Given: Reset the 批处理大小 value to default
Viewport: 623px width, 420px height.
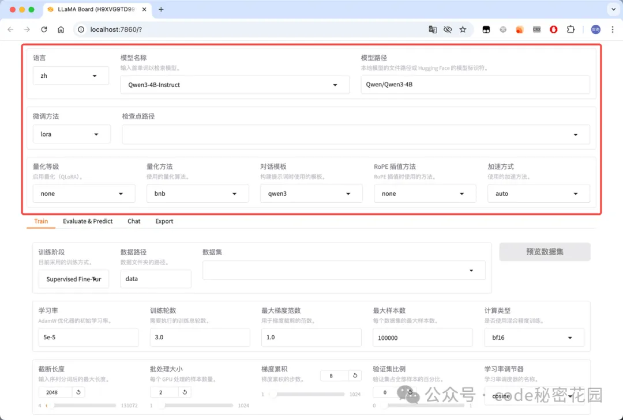Looking at the screenshot, I should click(x=185, y=392).
